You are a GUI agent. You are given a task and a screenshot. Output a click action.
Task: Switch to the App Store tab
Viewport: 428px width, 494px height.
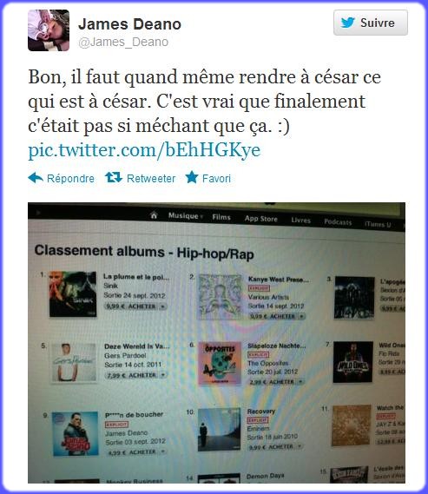pyautogui.click(x=261, y=219)
